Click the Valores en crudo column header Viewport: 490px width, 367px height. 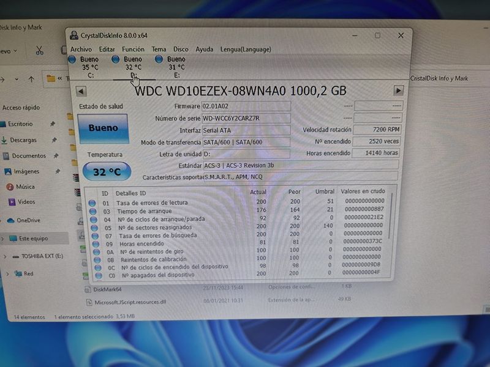[363, 191]
